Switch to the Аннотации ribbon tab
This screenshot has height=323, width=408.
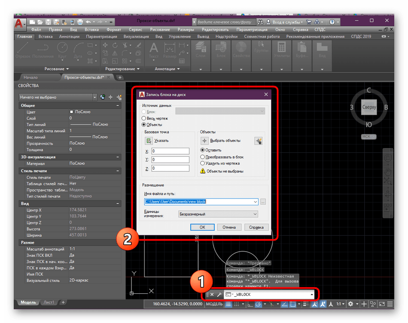coord(69,37)
